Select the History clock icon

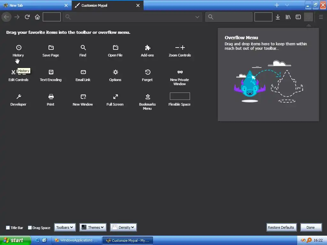[x=19, y=48]
